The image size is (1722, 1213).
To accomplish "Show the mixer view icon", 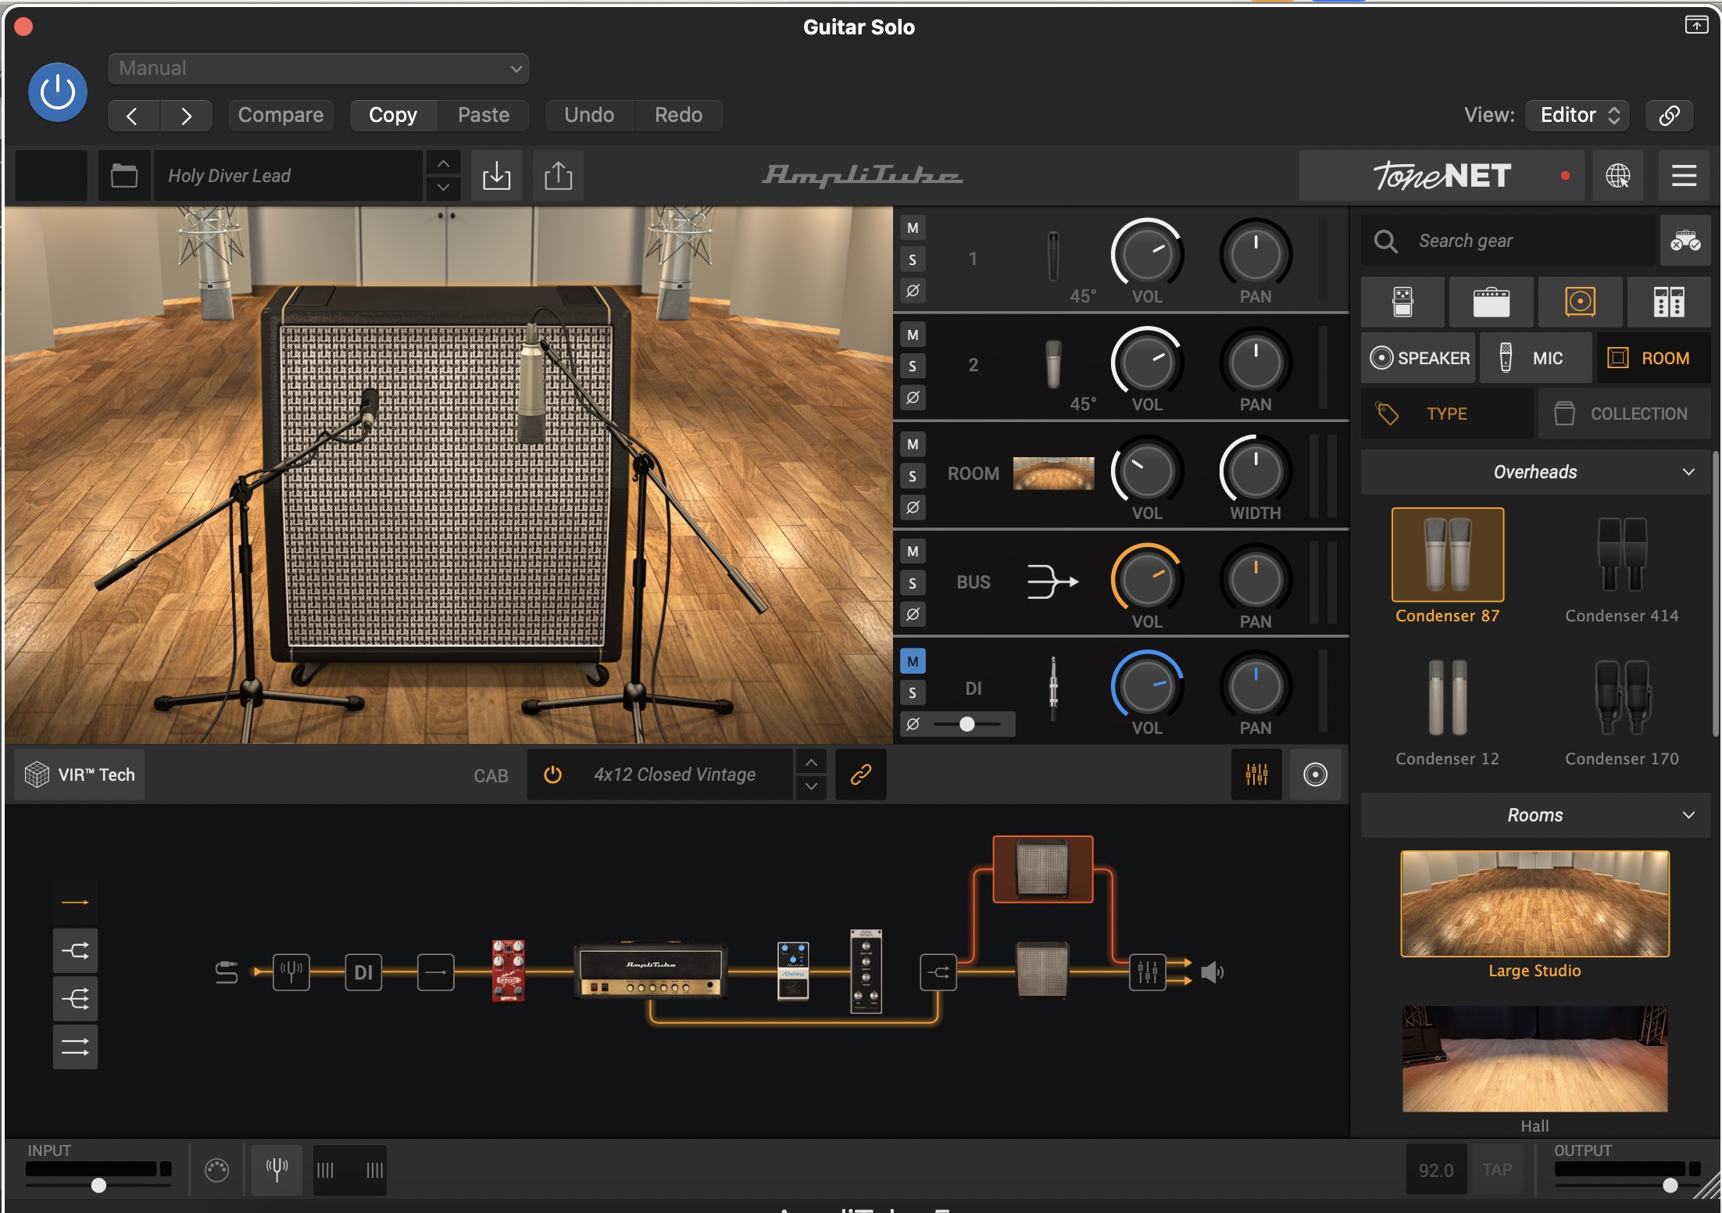I will pos(1256,775).
